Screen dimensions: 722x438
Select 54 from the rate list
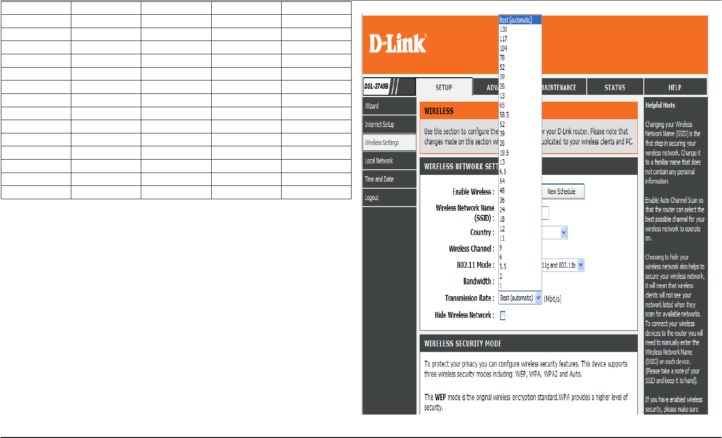(x=520, y=181)
